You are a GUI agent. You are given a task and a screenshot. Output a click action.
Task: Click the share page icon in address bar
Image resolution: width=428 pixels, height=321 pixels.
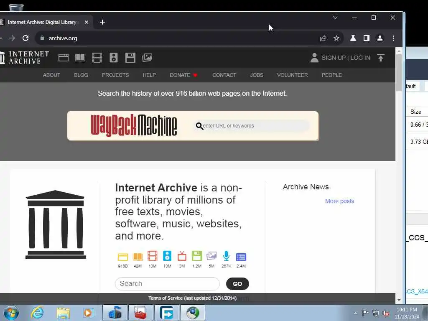323,38
